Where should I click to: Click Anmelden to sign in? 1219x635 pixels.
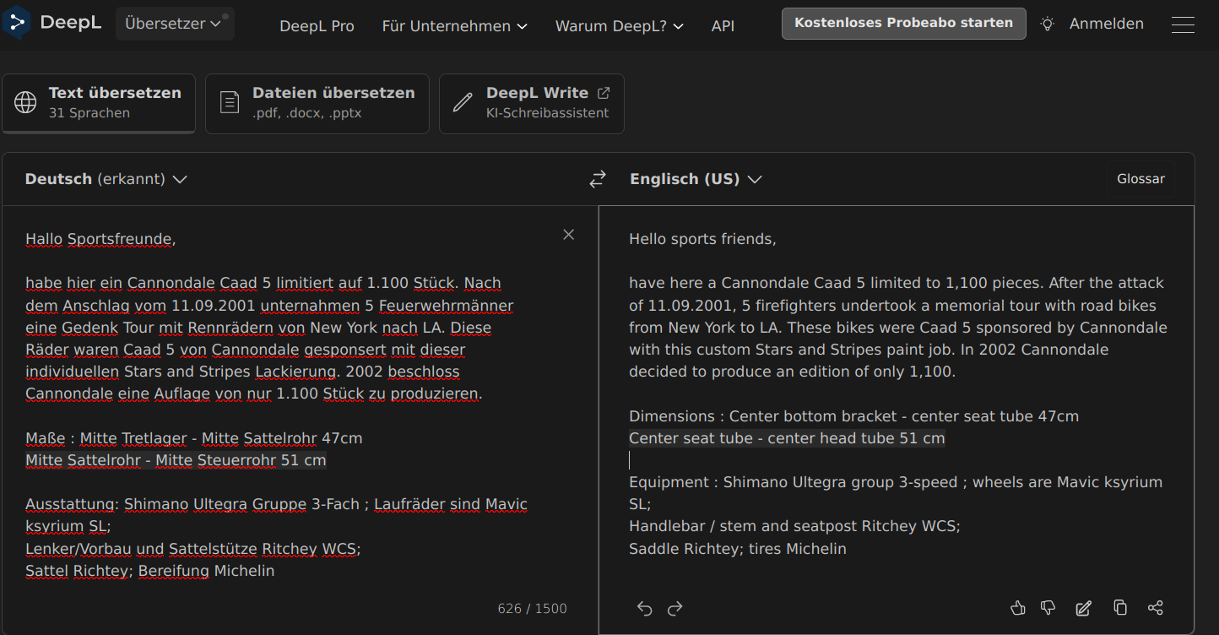(1107, 24)
